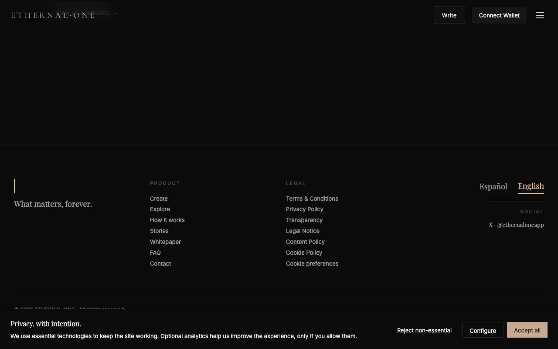The width and height of the screenshot is (558, 349).
Task: Open the Transparency link
Action: click(x=304, y=220)
